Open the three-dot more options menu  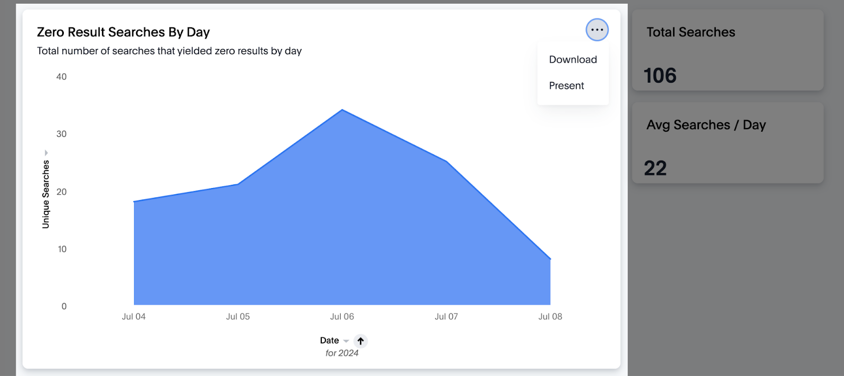(597, 30)
